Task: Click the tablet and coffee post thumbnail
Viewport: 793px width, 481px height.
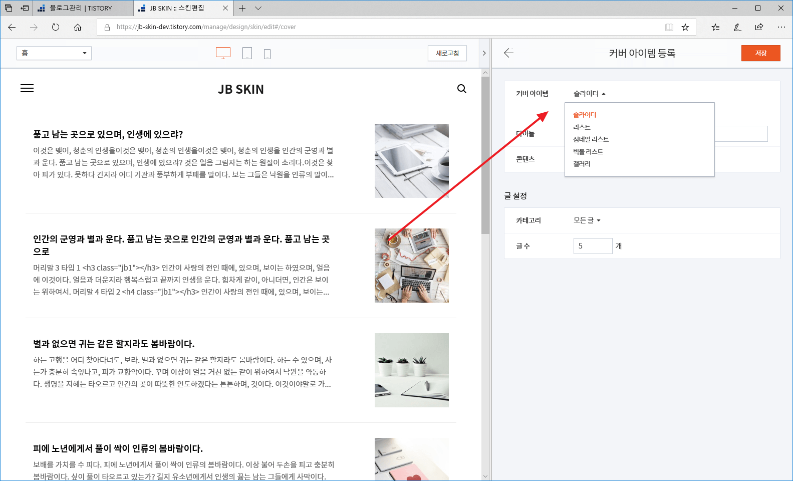Action: coord(412,161)
